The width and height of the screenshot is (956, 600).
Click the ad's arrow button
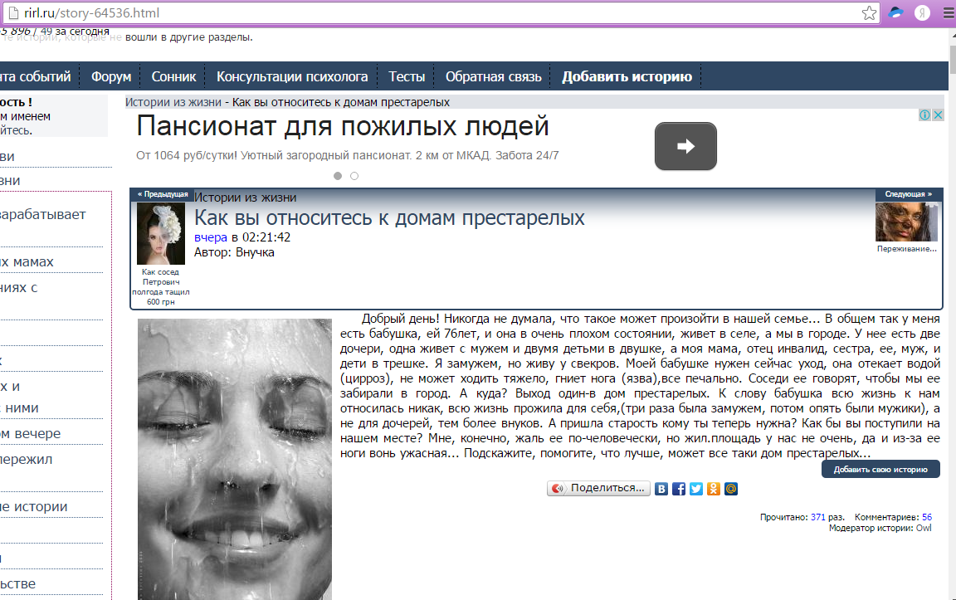coord(685,146)
